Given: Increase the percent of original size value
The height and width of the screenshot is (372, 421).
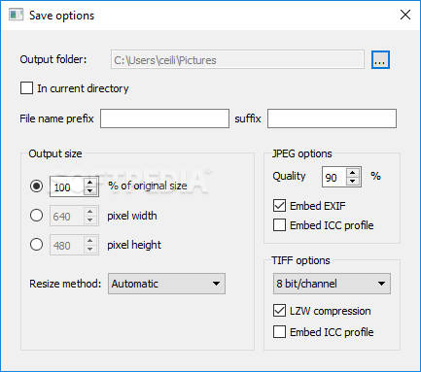Looking at the screenshot, I should (x=90, y=183).
